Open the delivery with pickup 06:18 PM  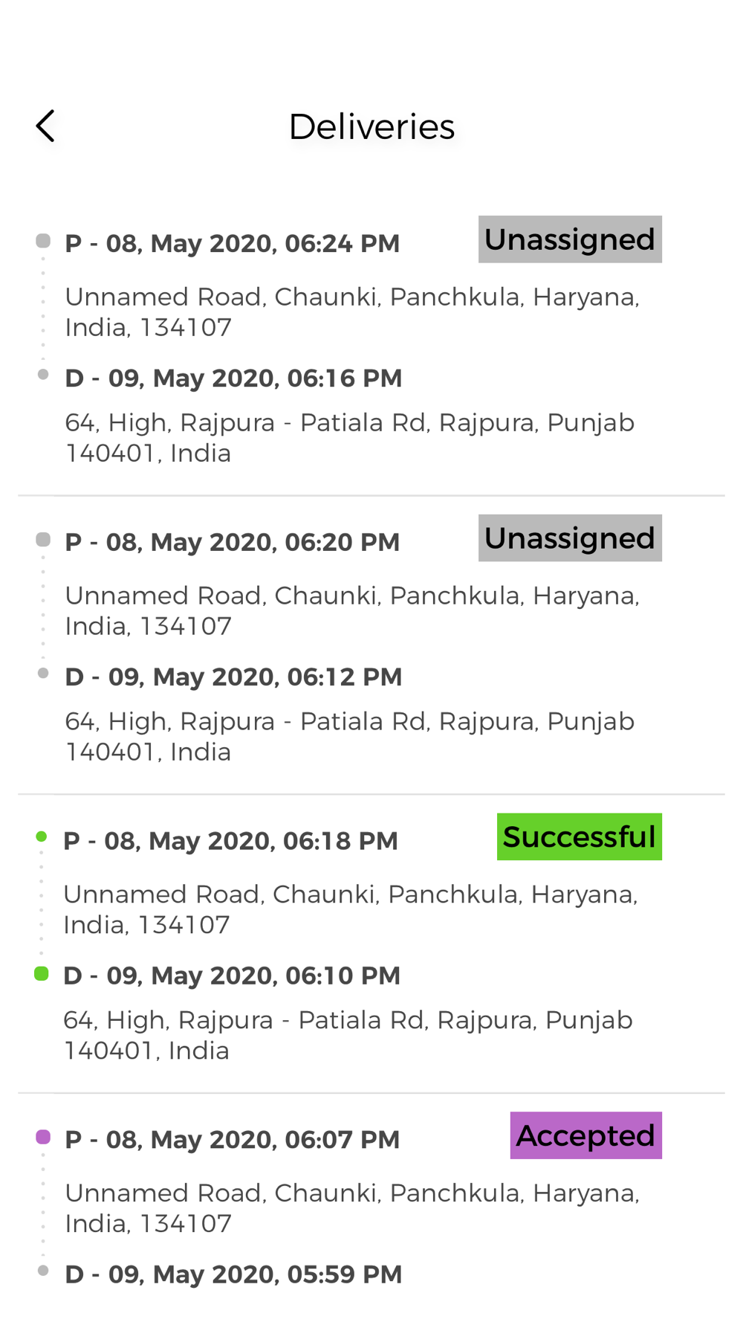coord(371,944)
